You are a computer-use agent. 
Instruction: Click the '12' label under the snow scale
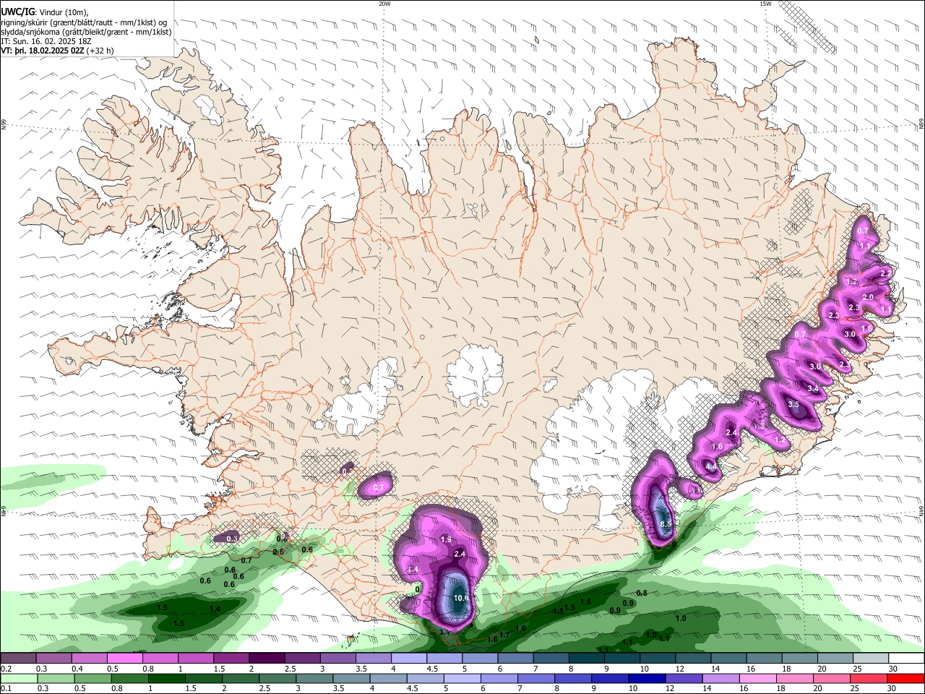point(679,669)
